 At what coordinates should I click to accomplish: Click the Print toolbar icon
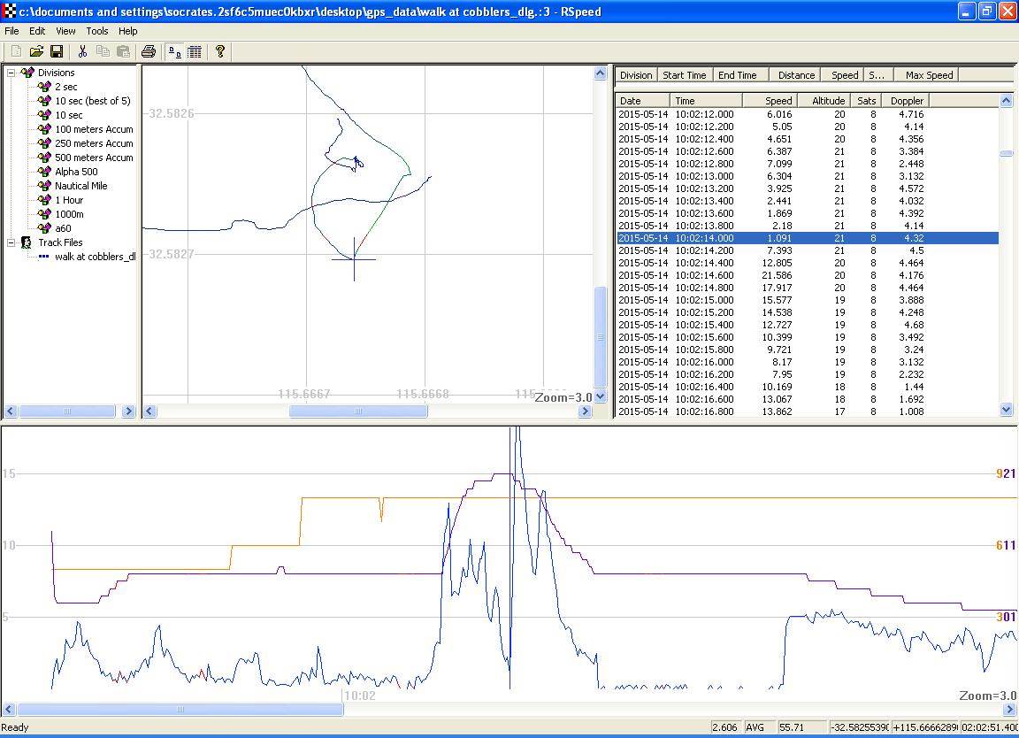tap(149, 52)
